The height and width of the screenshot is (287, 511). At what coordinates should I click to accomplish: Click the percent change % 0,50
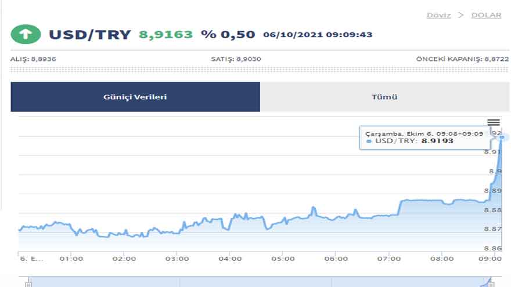click(x=228, y=34)
